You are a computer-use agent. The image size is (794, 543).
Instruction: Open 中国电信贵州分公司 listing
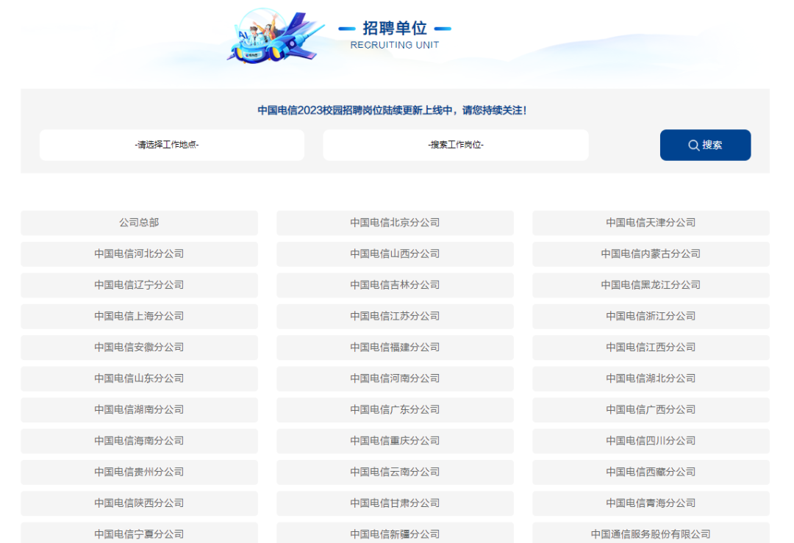pos(139,472)
